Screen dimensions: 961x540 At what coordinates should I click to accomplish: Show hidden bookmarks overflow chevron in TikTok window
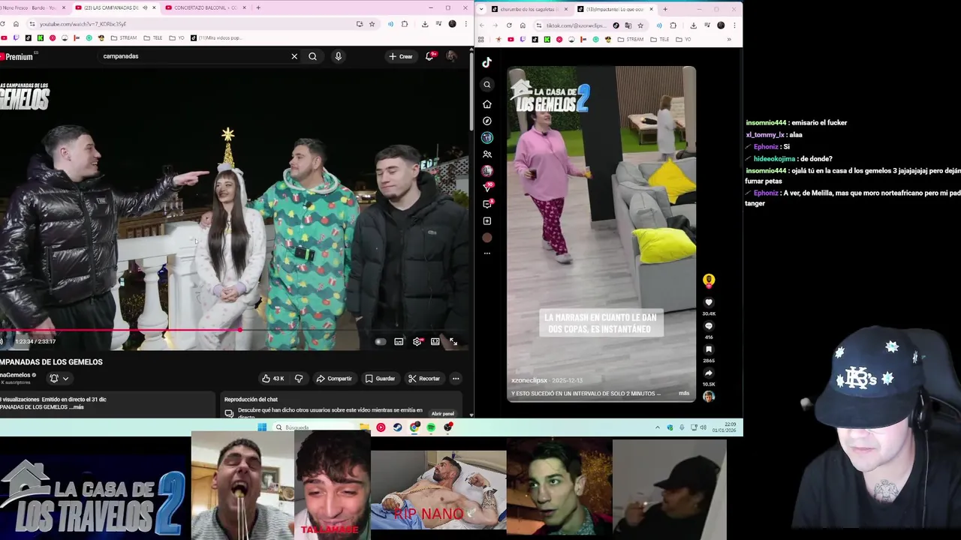pyautogui.click(x=729, y=39)
